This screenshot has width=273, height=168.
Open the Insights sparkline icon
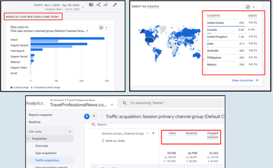(106, 5)
